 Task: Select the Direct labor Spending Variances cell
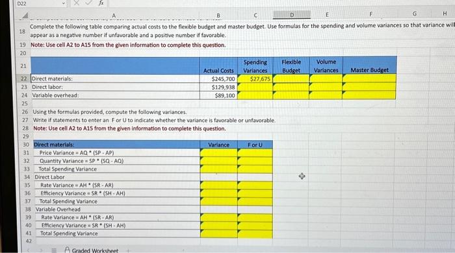[255, 87]
